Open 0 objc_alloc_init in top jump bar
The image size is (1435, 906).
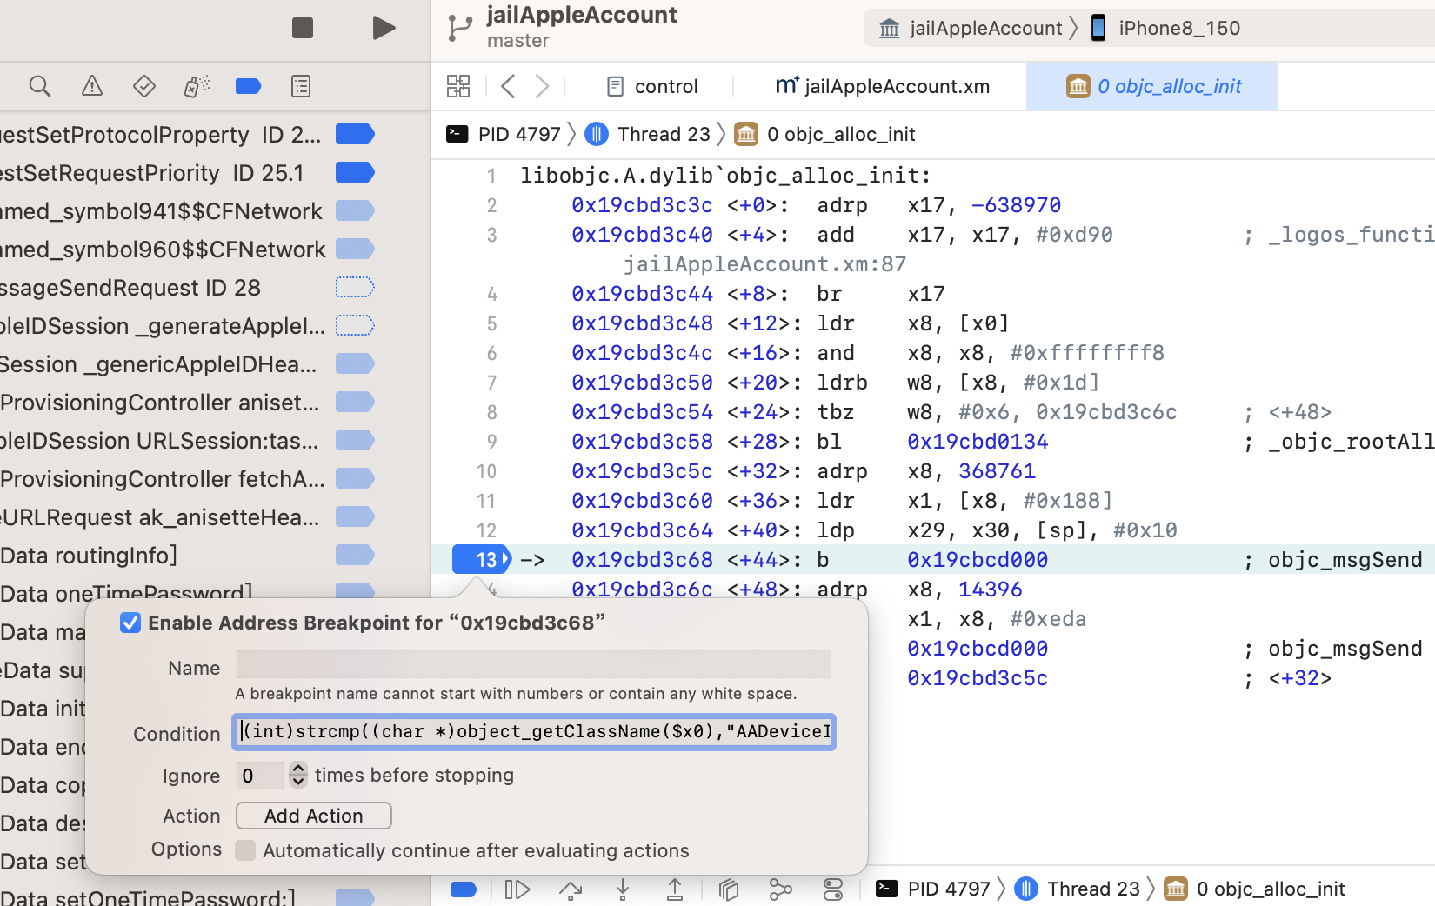pyautogui.click(x=826, y=134)
